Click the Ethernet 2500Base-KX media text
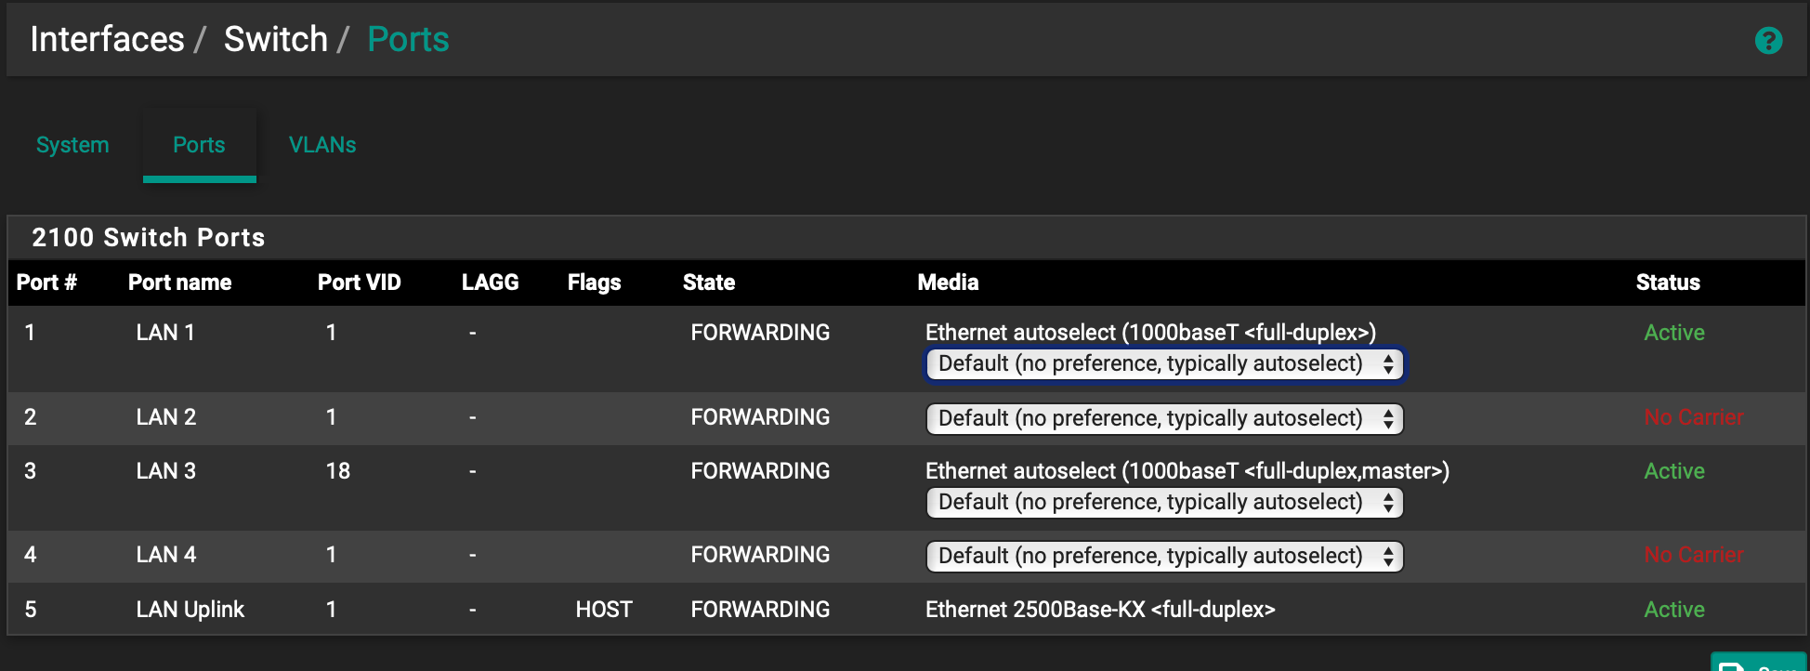 coord(1100,610)
